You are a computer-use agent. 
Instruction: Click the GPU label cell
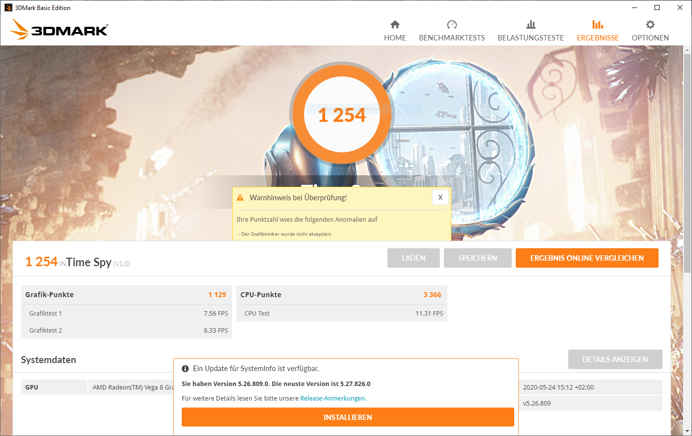[54, 387]
